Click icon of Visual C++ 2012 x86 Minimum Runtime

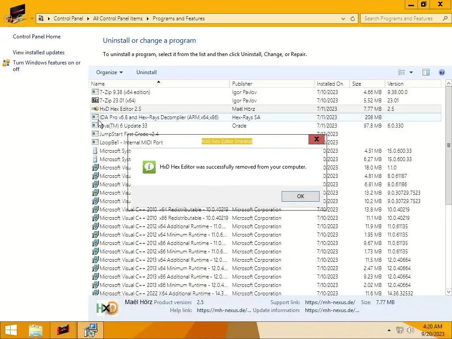click(x=95, y=251)
